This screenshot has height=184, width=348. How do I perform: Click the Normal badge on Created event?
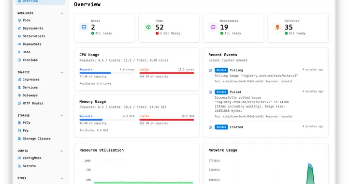tap(221, 127)
